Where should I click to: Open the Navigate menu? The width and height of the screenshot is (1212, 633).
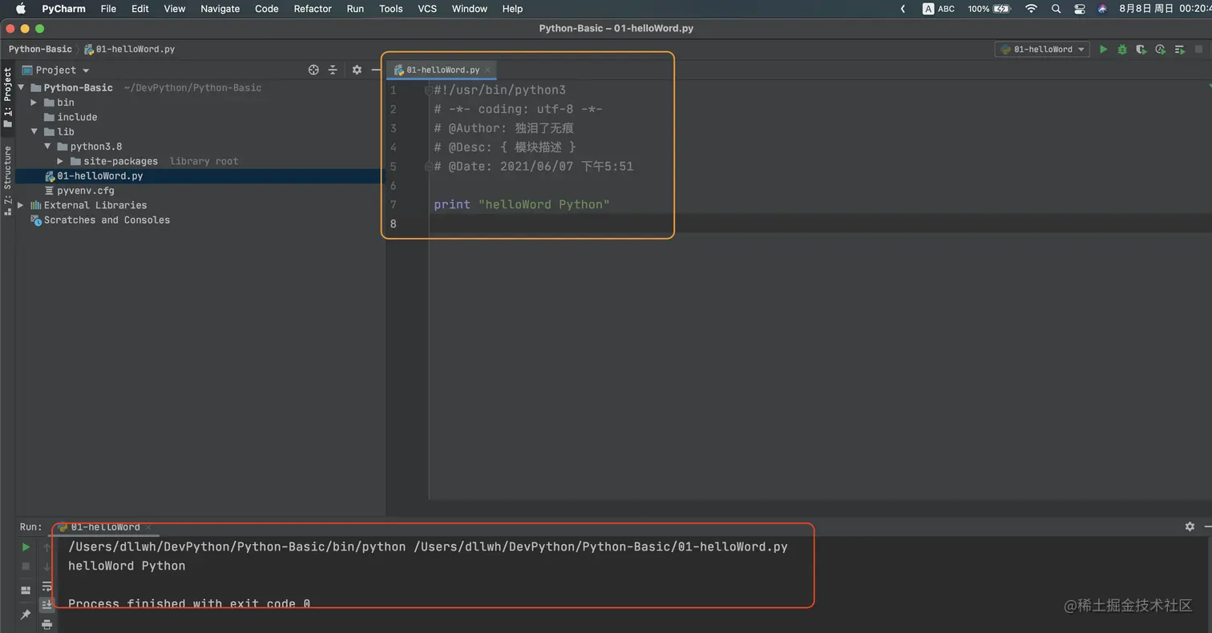[x=220, y=9]
